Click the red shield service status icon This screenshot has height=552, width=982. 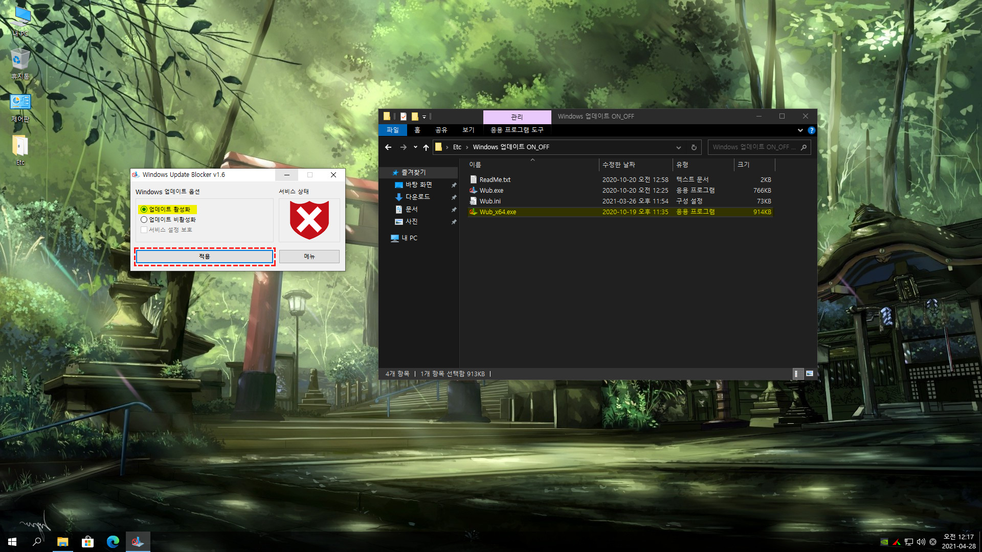[x=309, y=220]
